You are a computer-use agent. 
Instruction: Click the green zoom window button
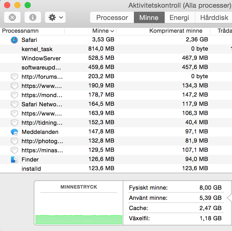point(27,5)
